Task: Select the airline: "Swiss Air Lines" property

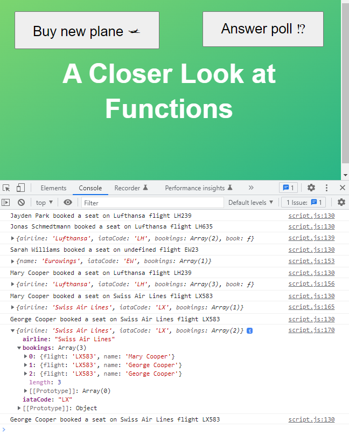Action: click(x=69, y=340)
